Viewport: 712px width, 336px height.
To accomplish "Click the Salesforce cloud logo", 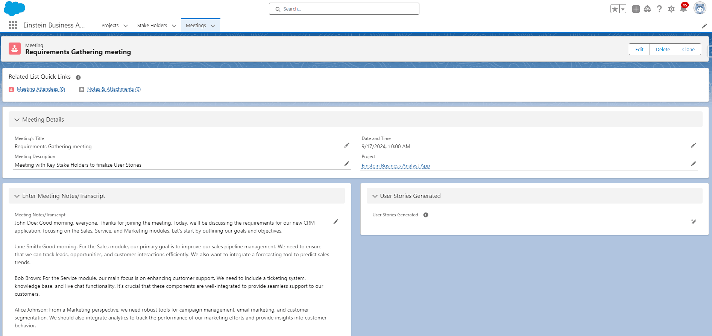I will coord(14,9).
